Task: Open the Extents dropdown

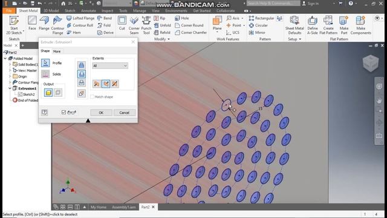Action: [x=110, y=66]
